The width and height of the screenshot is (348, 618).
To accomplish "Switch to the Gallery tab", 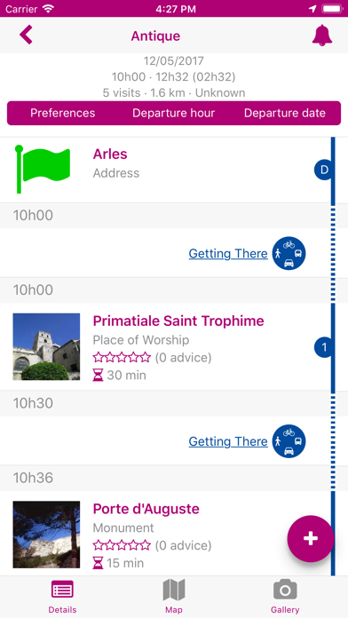I will (x=285, y=597).
